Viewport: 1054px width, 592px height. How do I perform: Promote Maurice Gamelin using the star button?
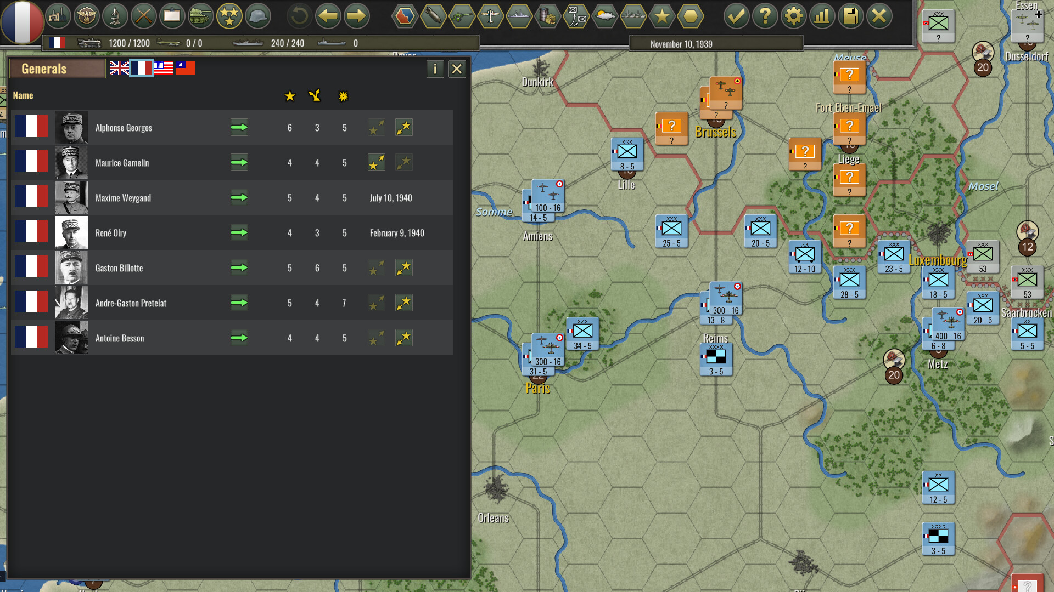pos(376,162)
